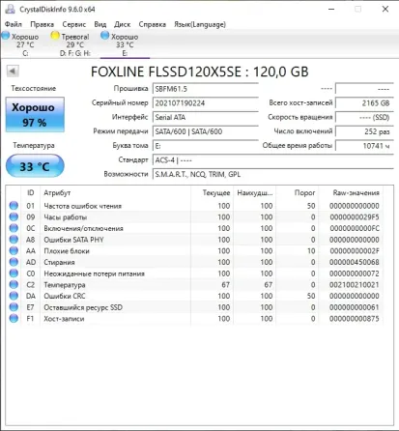Select the Плохие блоки row
399x431 pixels.
195,250
